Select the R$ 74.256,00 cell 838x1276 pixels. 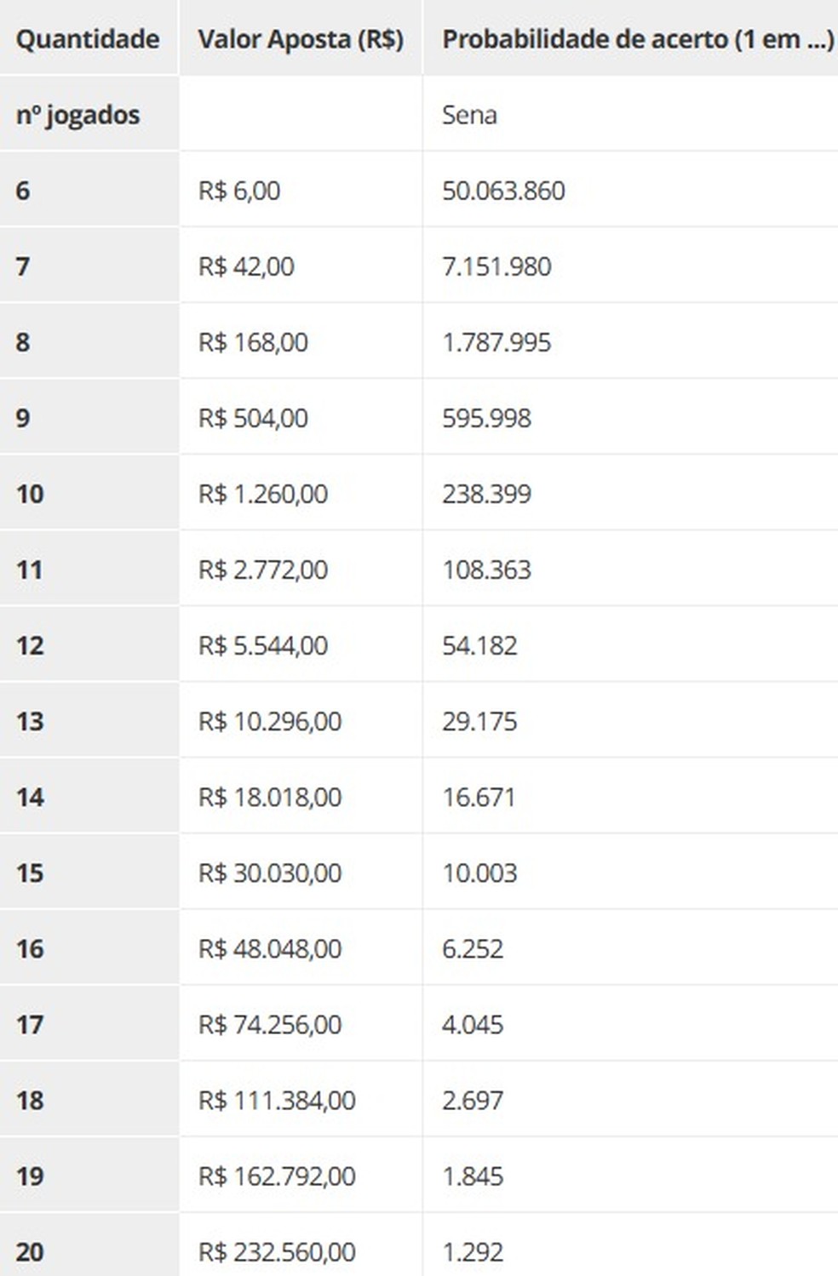coord(270,1024)
